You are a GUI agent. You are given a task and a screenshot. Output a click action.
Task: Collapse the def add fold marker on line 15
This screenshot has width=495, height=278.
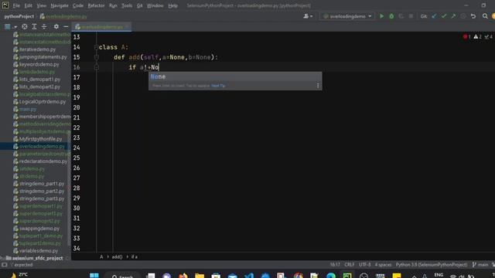pyautogui.click(x=96, y=57)
